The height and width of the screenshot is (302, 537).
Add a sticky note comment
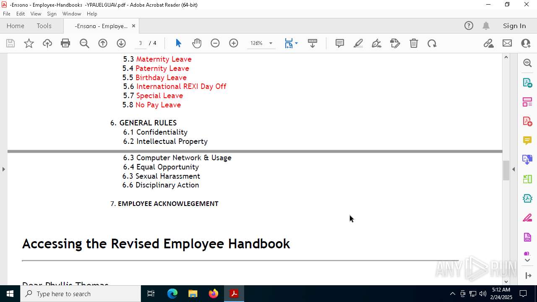click(340, 43)
